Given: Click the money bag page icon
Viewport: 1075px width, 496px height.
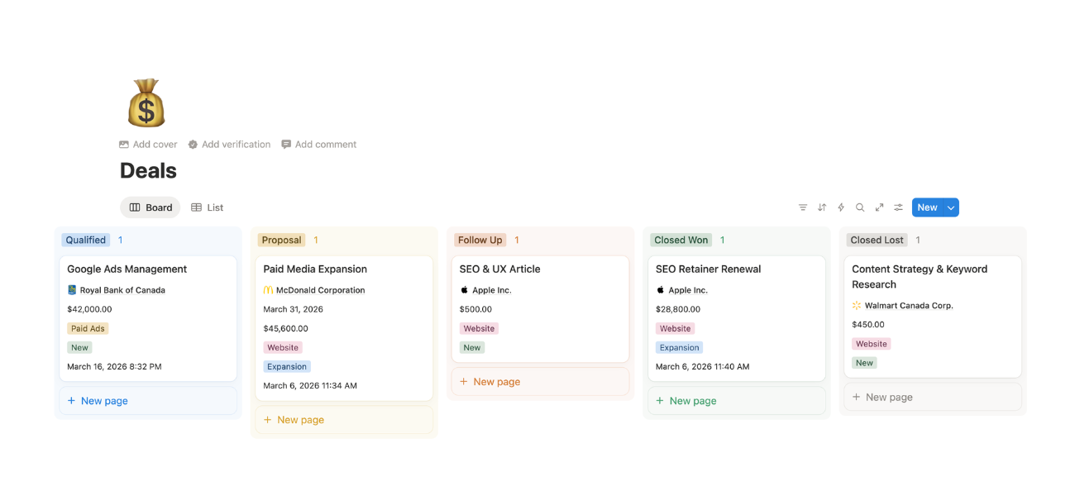Looking at the screenshot, I should point(146,103).
